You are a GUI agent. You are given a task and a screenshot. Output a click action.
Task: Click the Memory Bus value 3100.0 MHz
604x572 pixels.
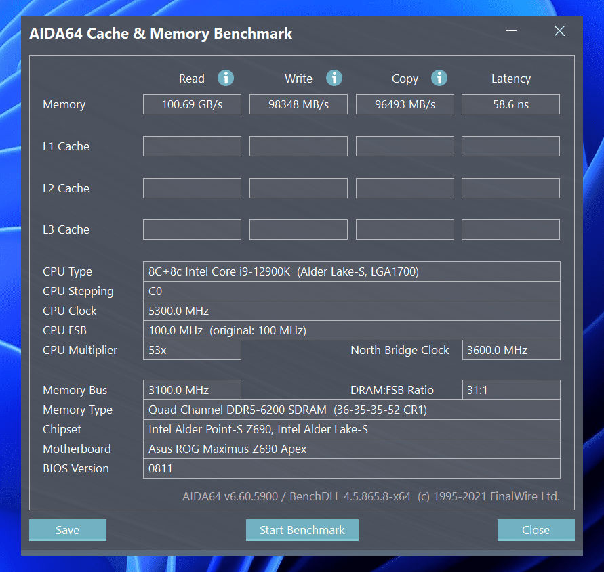point(193,390)
